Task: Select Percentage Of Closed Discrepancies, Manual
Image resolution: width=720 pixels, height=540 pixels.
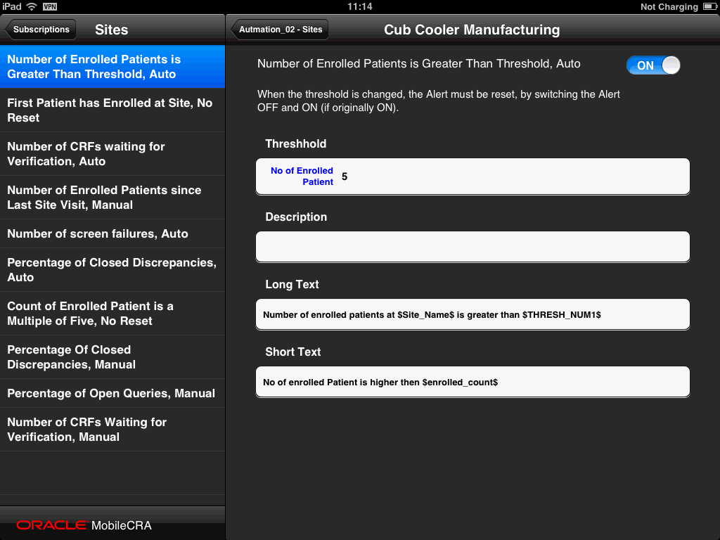Action: click(x=112, y=357)
